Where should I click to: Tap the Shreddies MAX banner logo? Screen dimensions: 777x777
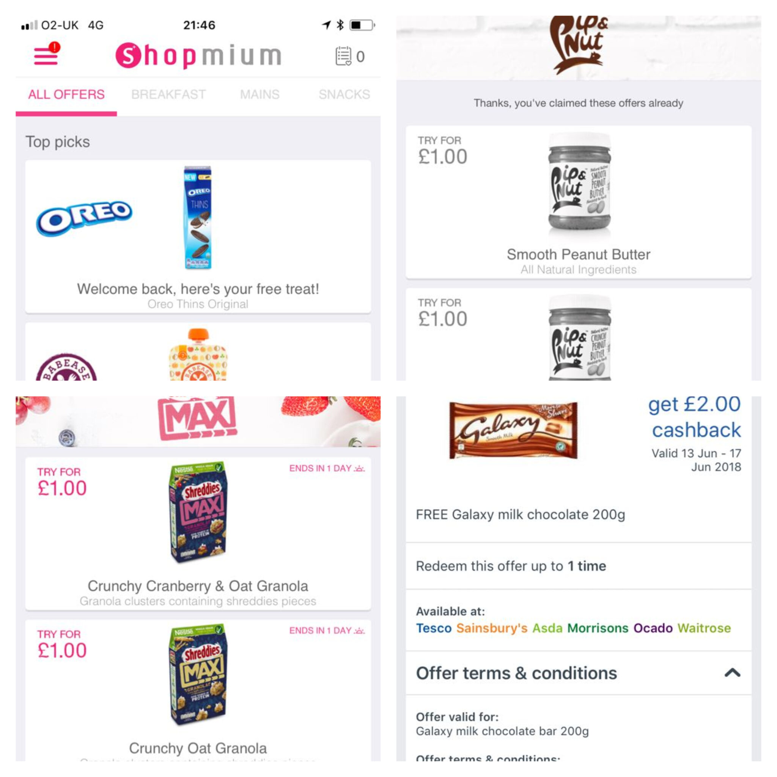[x=197, y=419]
